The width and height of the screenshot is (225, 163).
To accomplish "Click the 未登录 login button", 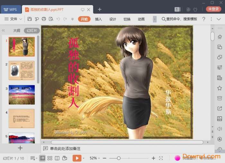I will click(213, 9).
